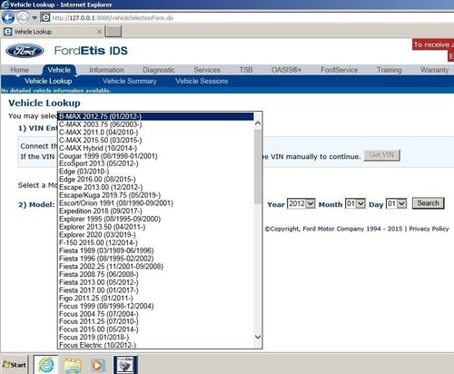Select Expedition 2018 (09/2017-) in list
454x374 pixels.
tap(156, 211)
